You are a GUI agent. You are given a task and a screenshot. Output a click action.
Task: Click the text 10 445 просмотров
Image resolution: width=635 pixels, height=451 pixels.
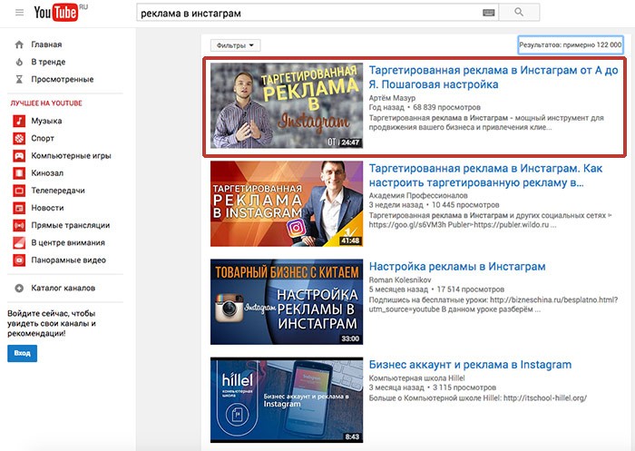click(465, 205)
